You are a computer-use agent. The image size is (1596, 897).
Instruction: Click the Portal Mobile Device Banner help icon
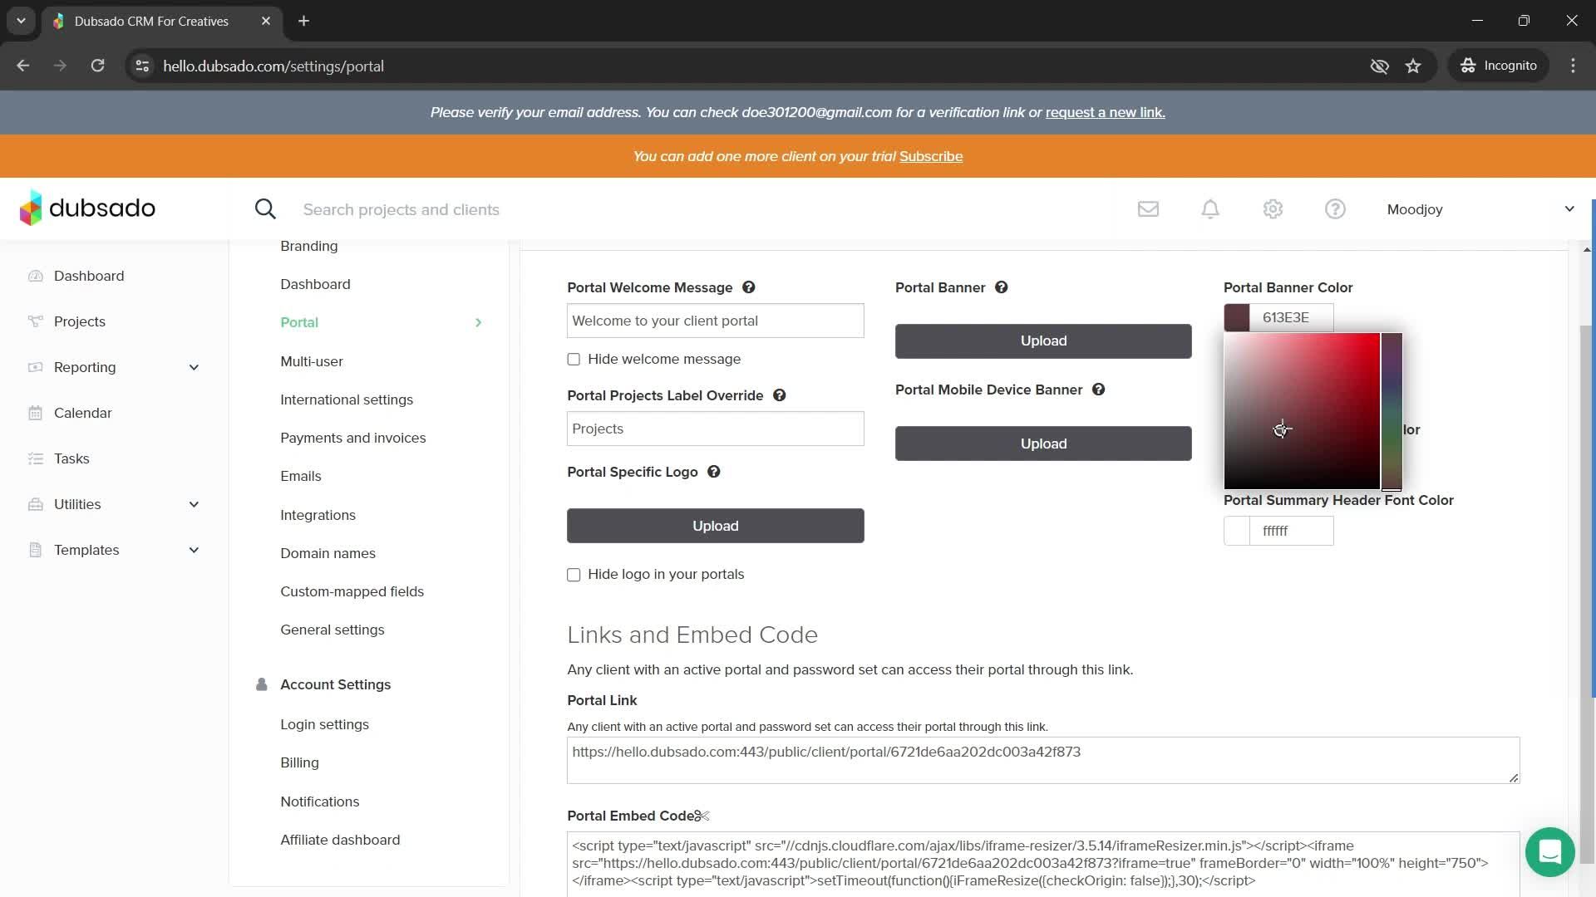pos(1098,390)
